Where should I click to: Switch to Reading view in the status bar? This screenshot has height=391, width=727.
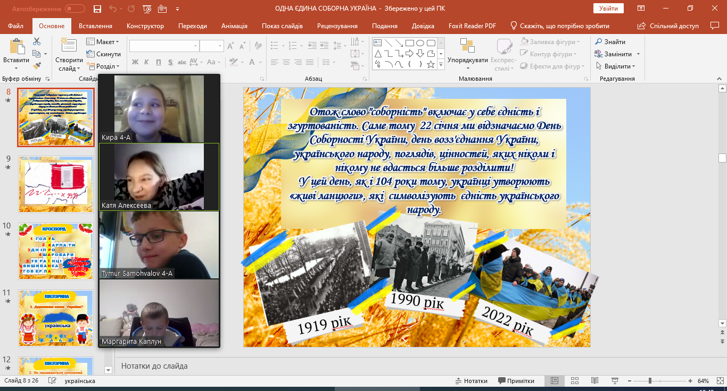point(594,381)
